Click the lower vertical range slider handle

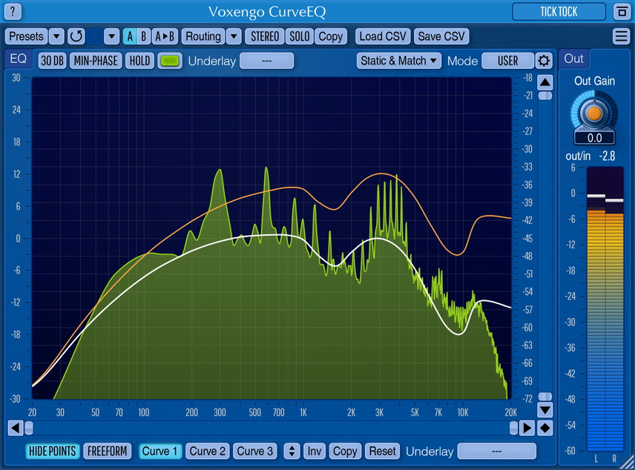[545, 397]
